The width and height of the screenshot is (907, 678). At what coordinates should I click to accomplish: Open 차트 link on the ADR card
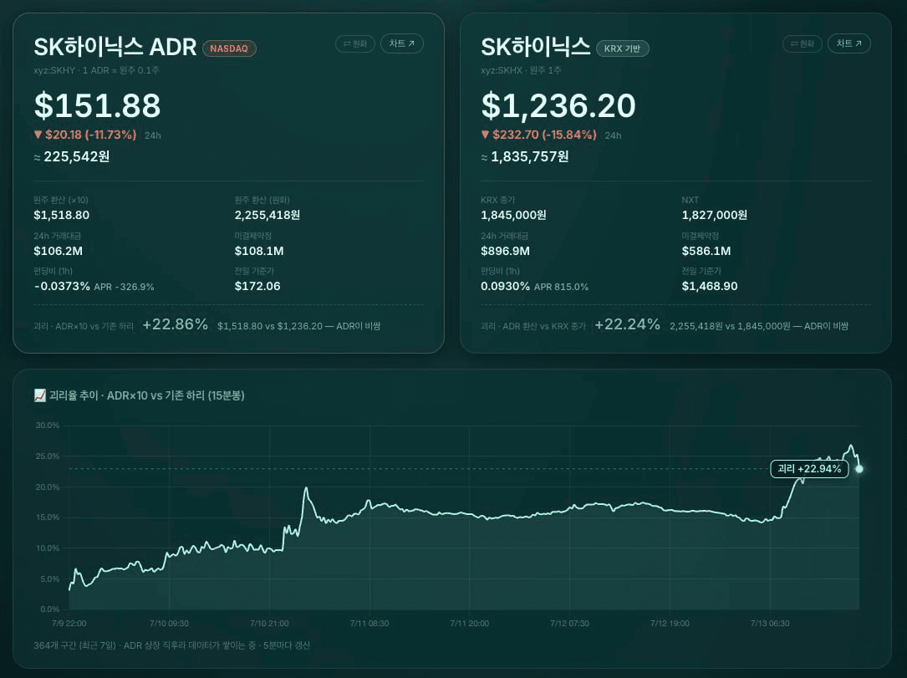pos(402,44)
